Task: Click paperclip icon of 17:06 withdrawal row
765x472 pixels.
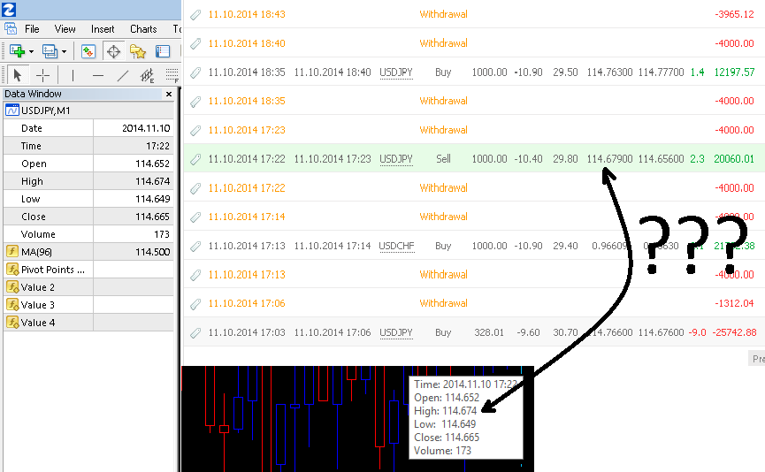Action: click(x=195, y=304)
